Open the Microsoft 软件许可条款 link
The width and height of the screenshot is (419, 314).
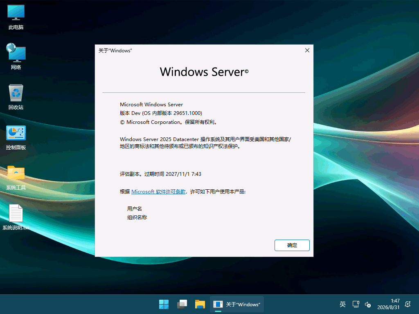[158, 192]
